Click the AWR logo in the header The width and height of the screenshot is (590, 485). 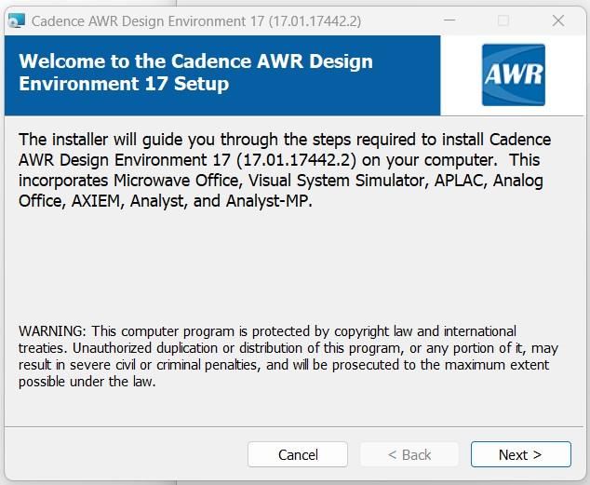click(513, 74)
